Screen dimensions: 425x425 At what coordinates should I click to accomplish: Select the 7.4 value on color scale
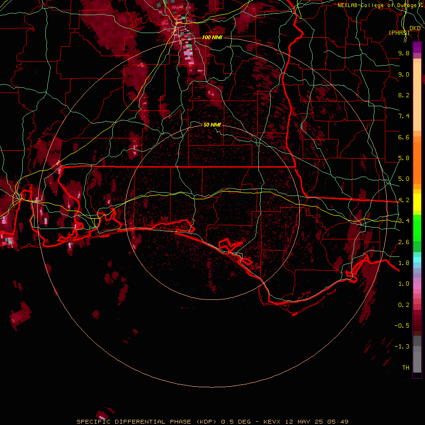pos(404,116)
